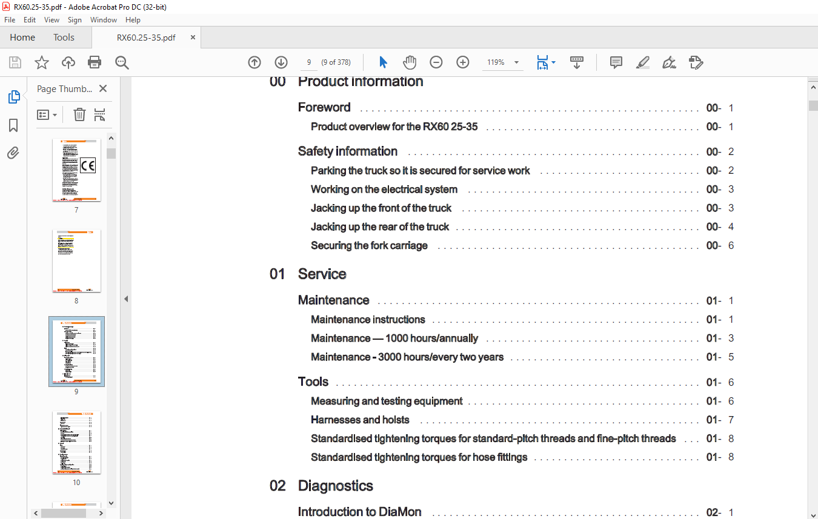
Task: Activate the Hand pan tool
Action: 410,62
